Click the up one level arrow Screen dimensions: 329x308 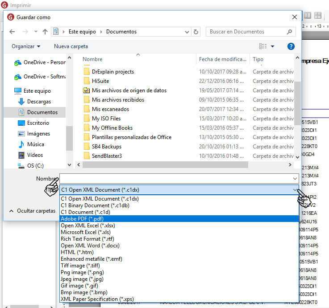point(45,32)
